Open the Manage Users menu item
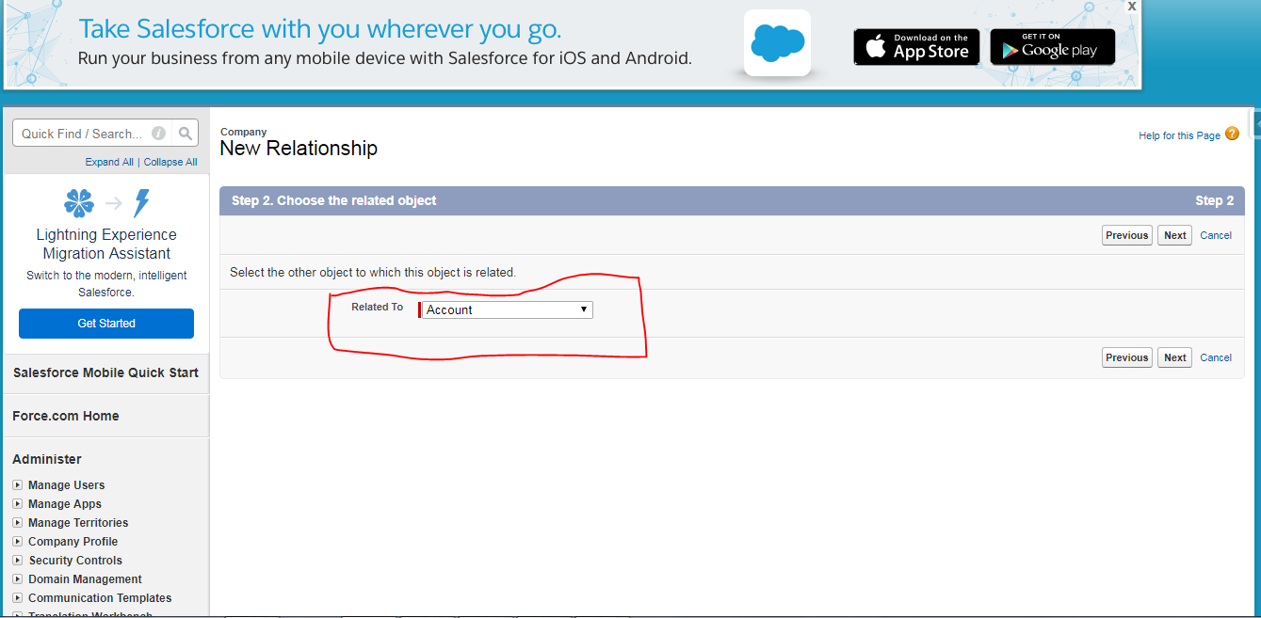This screenshot has height=618, width=1261. click(66, 485)
